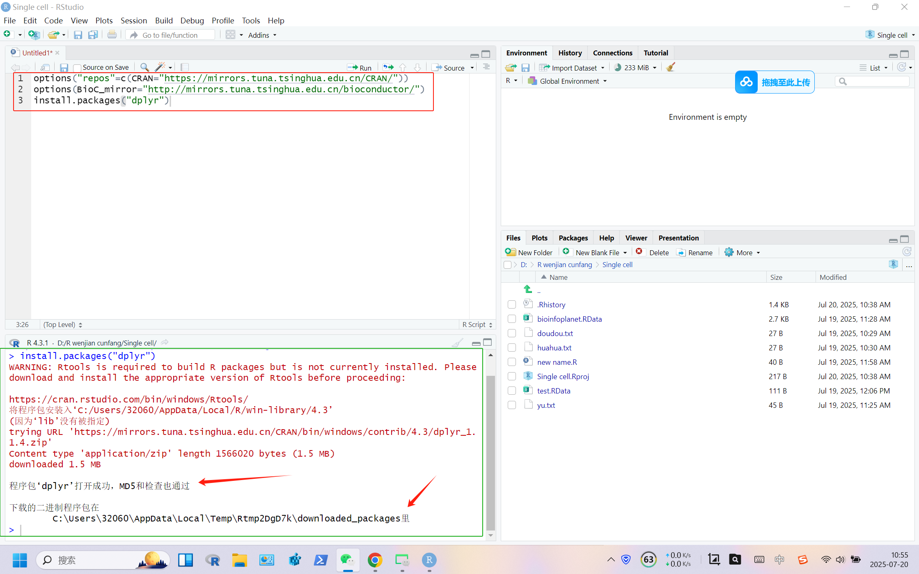Screen dimensions: 919x574
Task: Click the save all documents icon
Action: 93,35
